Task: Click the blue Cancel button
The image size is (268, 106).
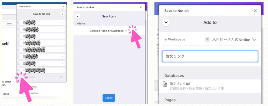Action: 109,98
